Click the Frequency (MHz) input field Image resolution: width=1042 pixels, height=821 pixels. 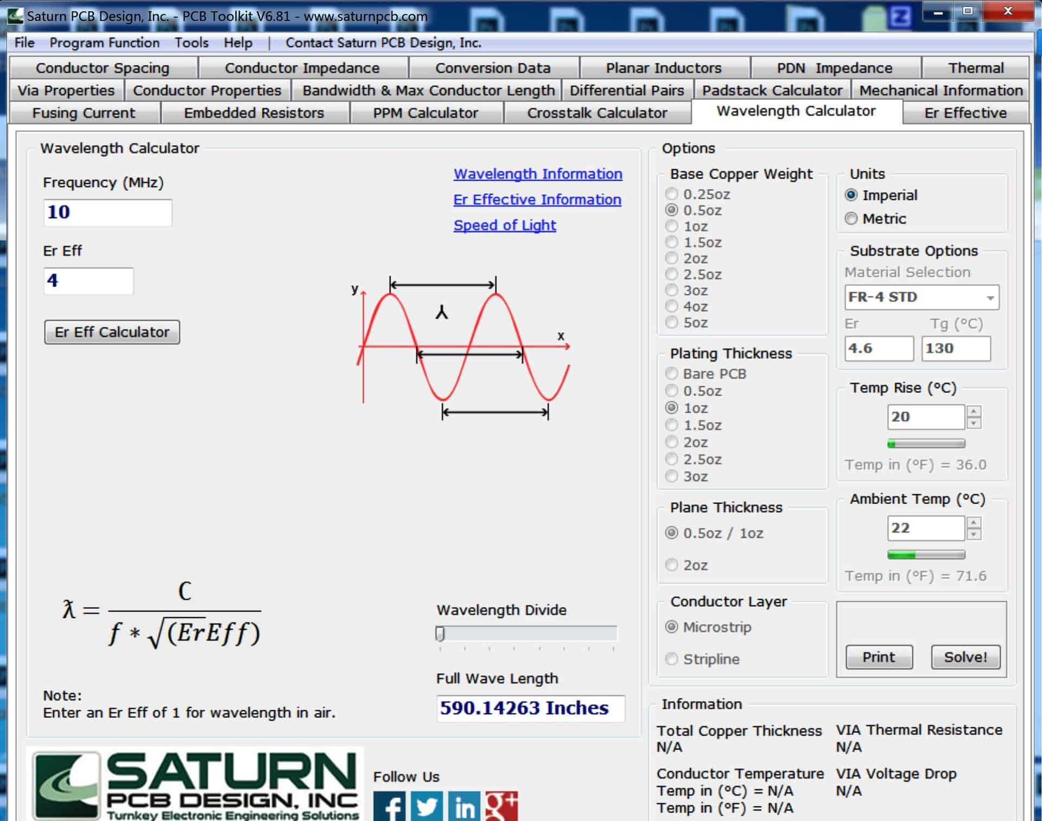tap(107, 212)
